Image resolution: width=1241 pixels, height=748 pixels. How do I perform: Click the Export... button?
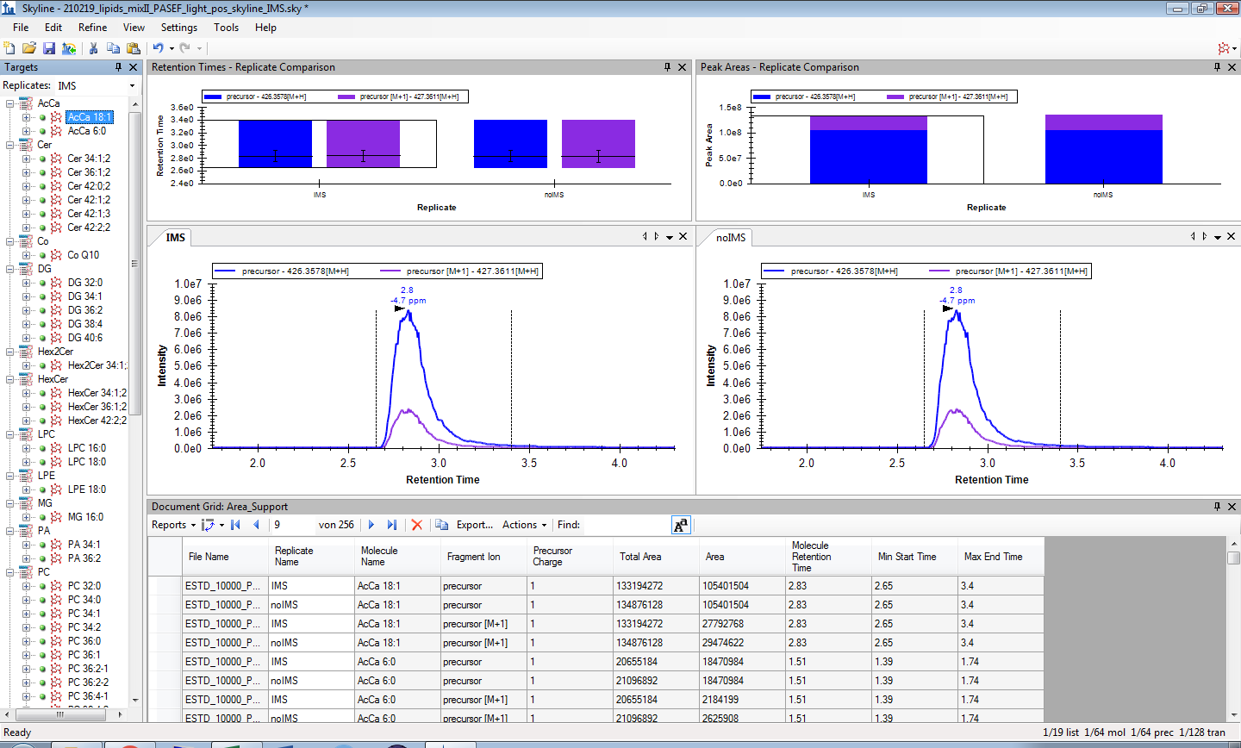coord(474,525)
